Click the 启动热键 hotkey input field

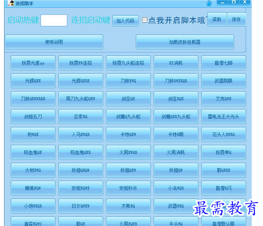tap(54, 20)
